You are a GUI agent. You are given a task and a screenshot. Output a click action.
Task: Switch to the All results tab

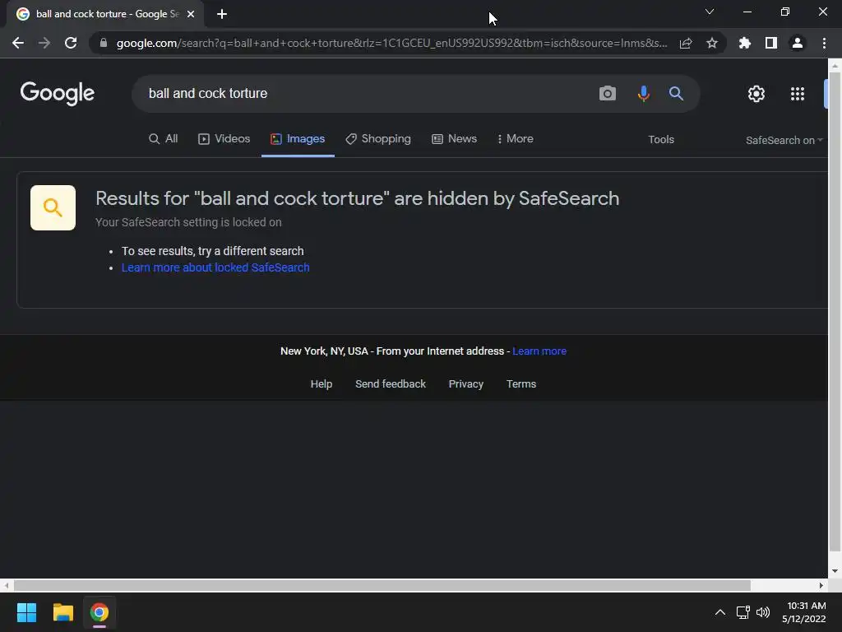164,138
